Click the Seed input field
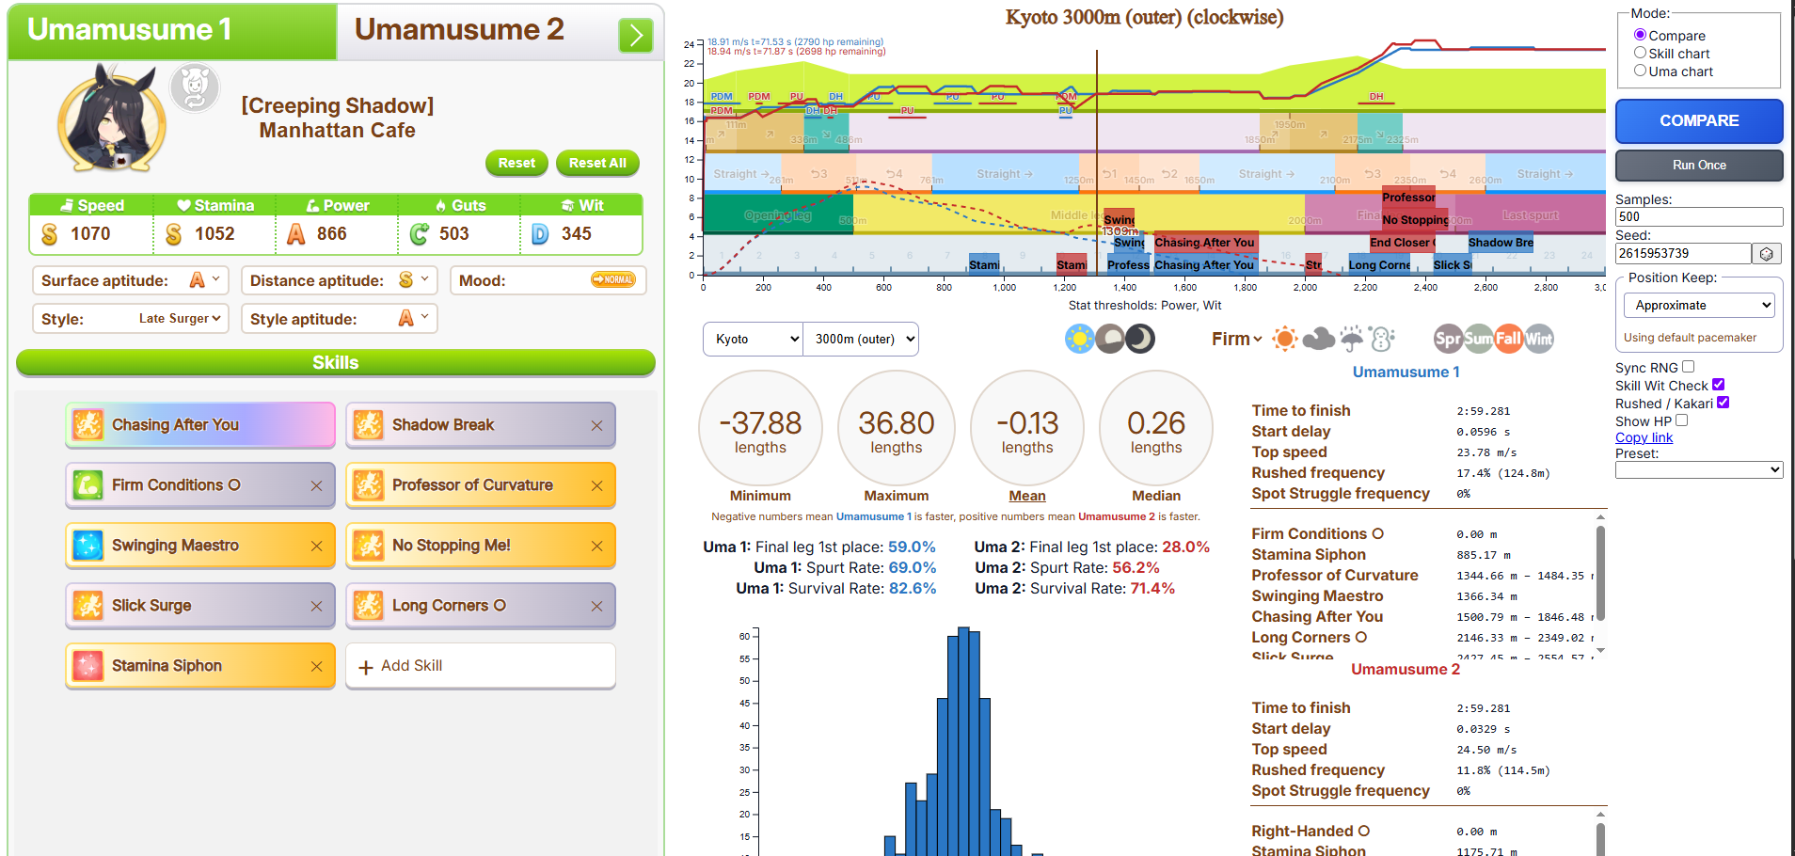The width and height of the screenshot is (1795, 856). point(1683,254)
